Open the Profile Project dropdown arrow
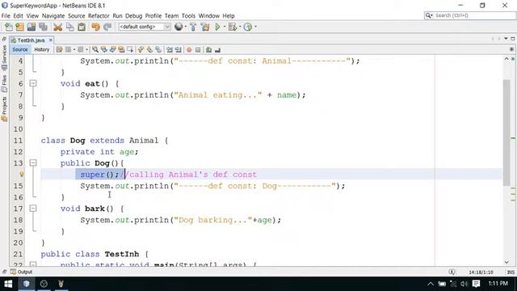The width and height of the screenshot is (517, 291). click(x=255, y=27)
